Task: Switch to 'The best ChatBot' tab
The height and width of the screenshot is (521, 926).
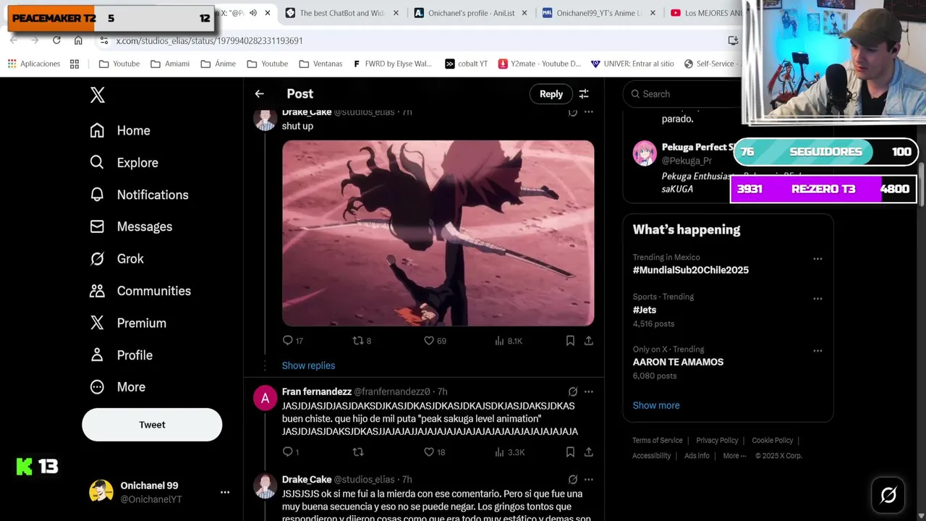Action: coord(341,13)
